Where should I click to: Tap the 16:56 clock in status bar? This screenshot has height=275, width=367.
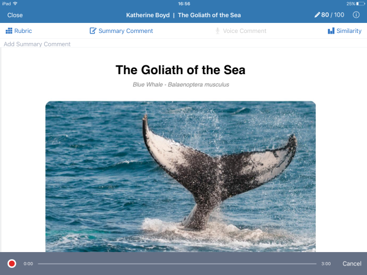184,4
